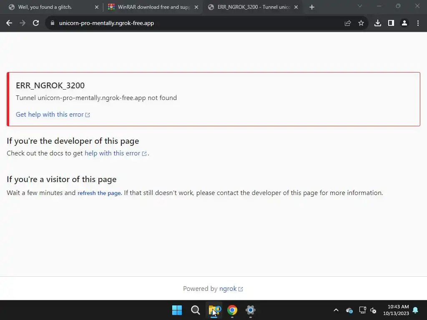Open the notifications bell icon

(416, 310)
